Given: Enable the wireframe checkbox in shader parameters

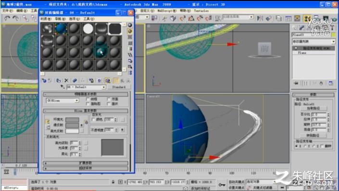Looking at the screenshot, I should click(88, 99).
